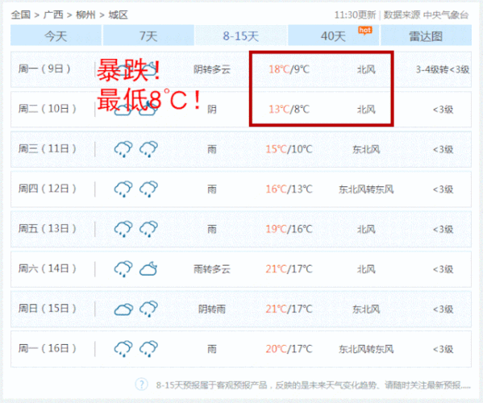Screen dimensions: 483x403
Task: Click the 19℃/16℃ temperature
Action: [289, 229]
